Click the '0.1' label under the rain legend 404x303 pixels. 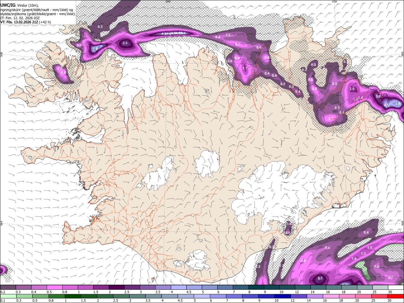point(3,301)
